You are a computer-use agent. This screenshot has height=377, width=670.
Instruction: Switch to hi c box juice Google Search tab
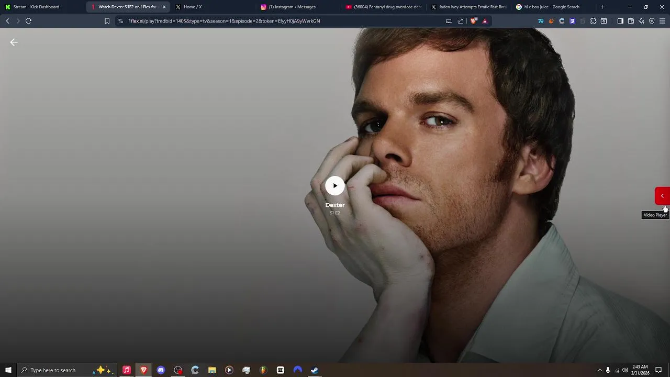(x=554, y=7)
